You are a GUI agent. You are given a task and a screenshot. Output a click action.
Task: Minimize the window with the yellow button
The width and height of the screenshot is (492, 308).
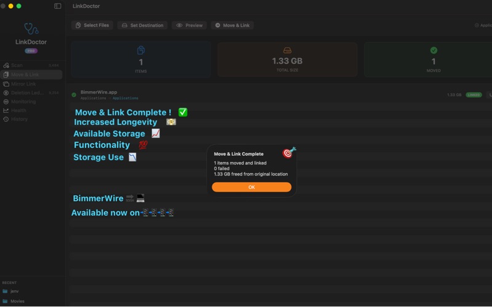pyautogui.click(x=10, y=6)
